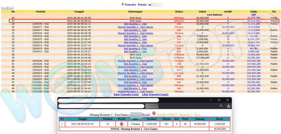Click the magnifier zoom icon in popup
281x134 pixels.
point(221,106)
